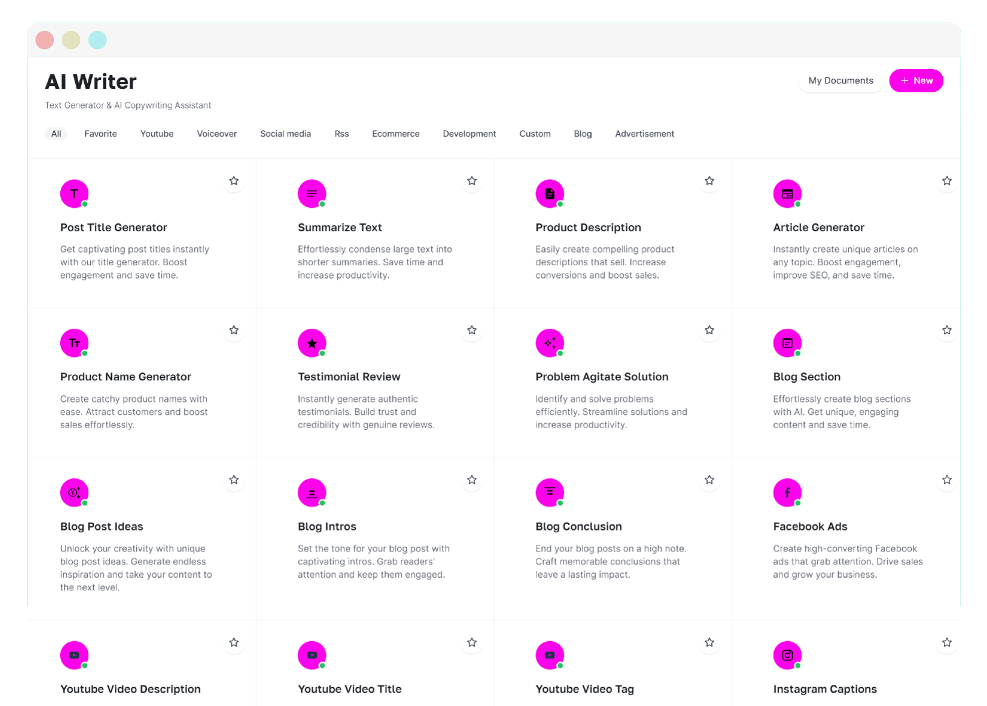Open the Ecommerce category tab
This screenshot has height=706, width=987.
point(395,134)
